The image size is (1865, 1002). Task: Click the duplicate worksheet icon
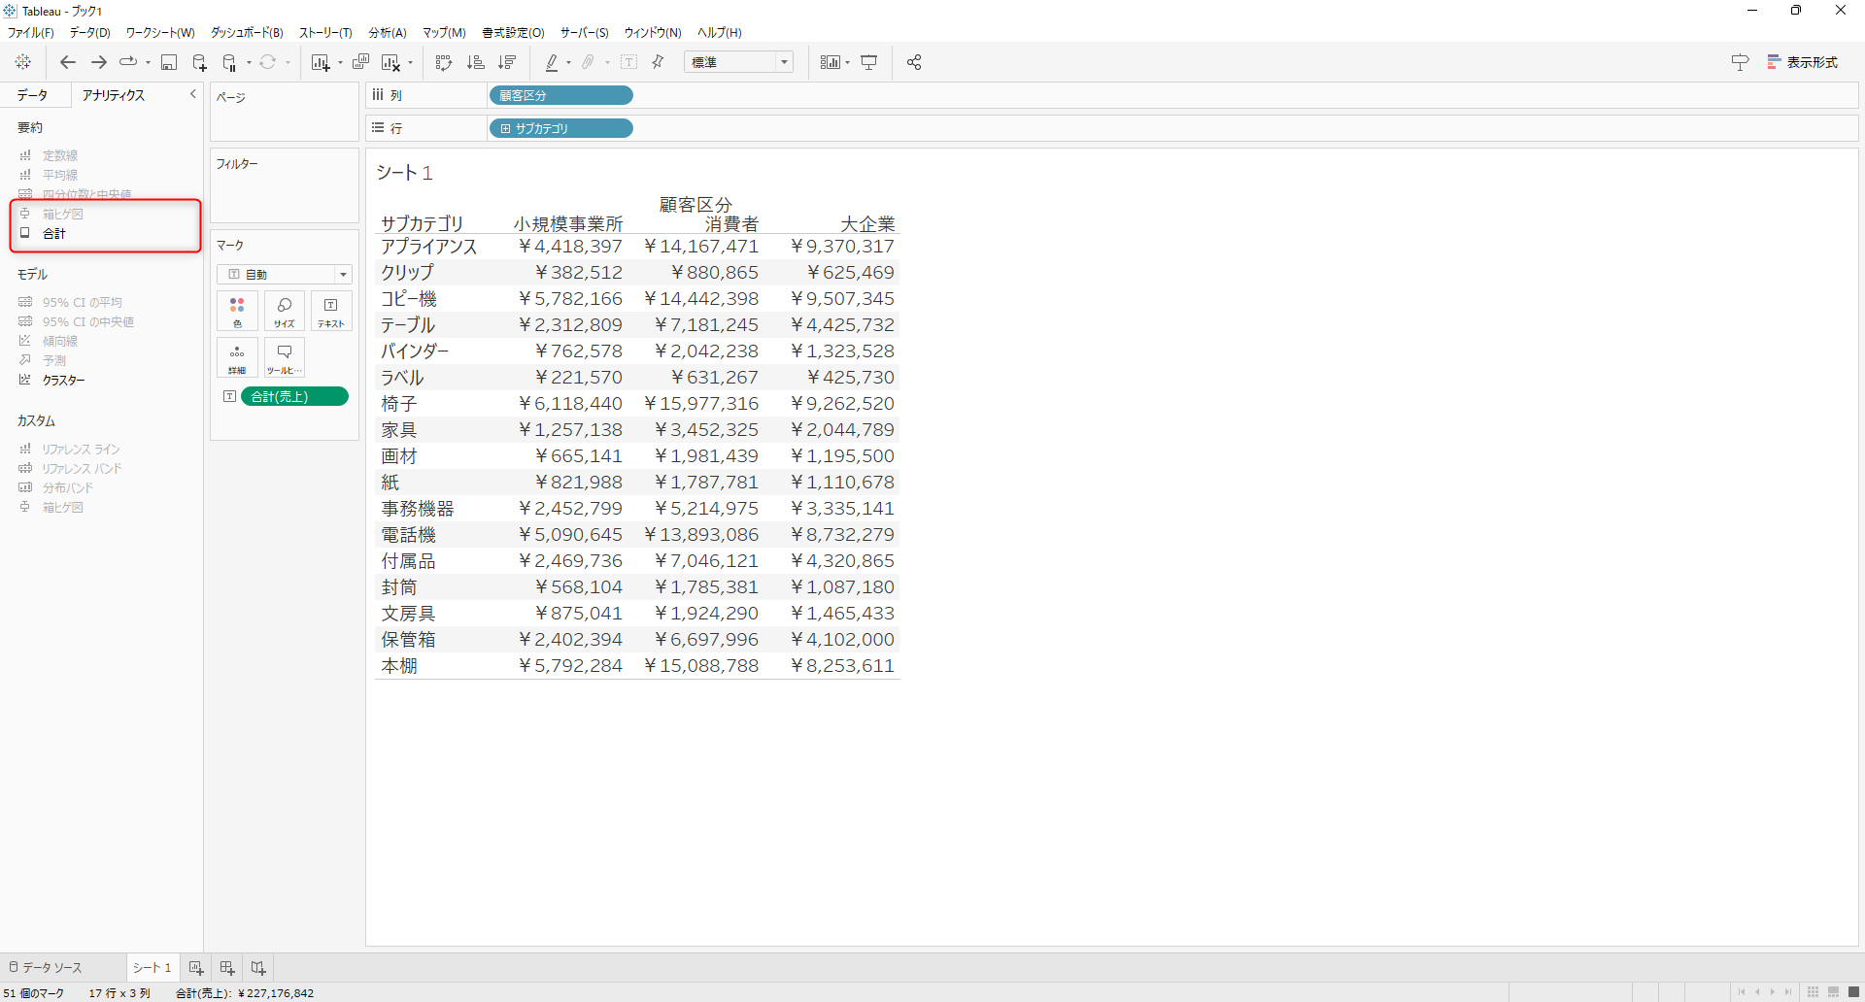[360, 63]
